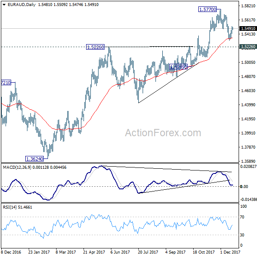Image resolution: width=257 pixels, height=257 pixels.
Task: Click the partially visible 7210 price label
Action: point(6,83)
